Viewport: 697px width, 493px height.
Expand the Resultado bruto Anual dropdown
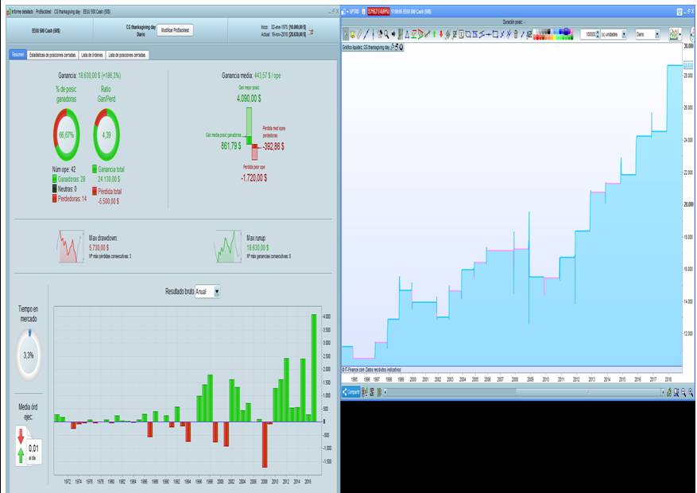207,292
